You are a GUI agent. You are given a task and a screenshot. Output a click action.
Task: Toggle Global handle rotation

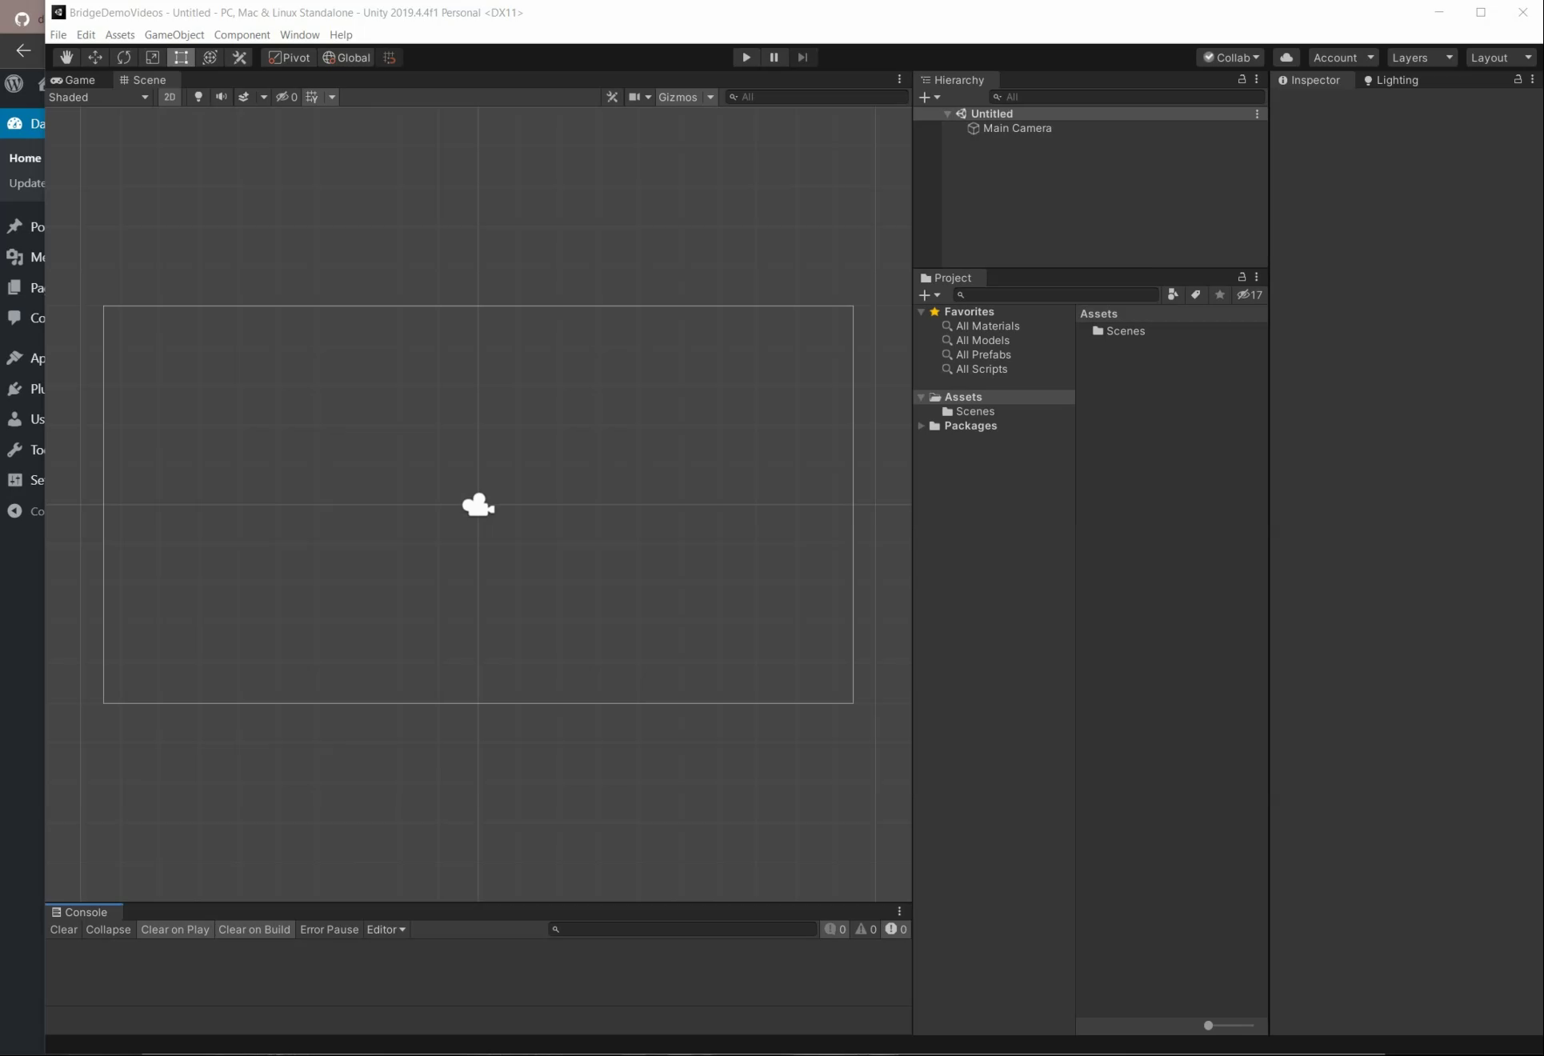[346, 58]
